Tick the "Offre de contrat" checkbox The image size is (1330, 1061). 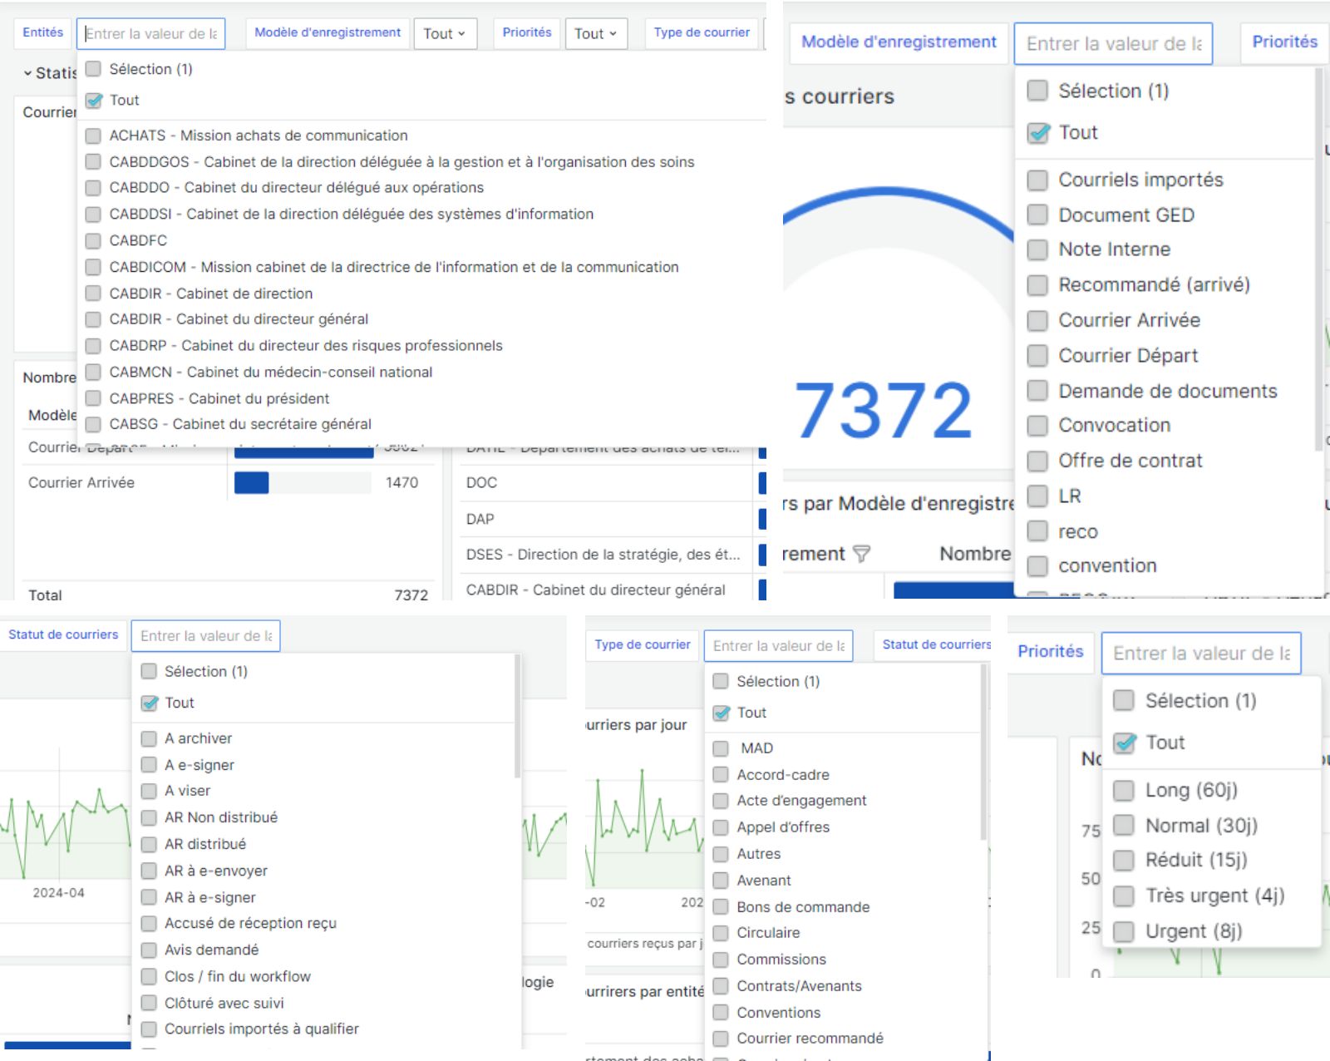[x=1037, y=461]
